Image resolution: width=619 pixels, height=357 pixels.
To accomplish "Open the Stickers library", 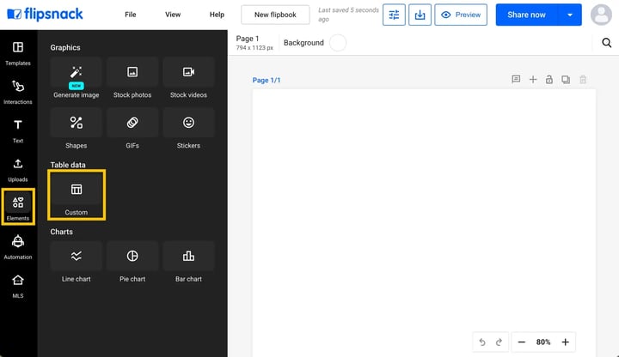I will (x=188, y=129).
